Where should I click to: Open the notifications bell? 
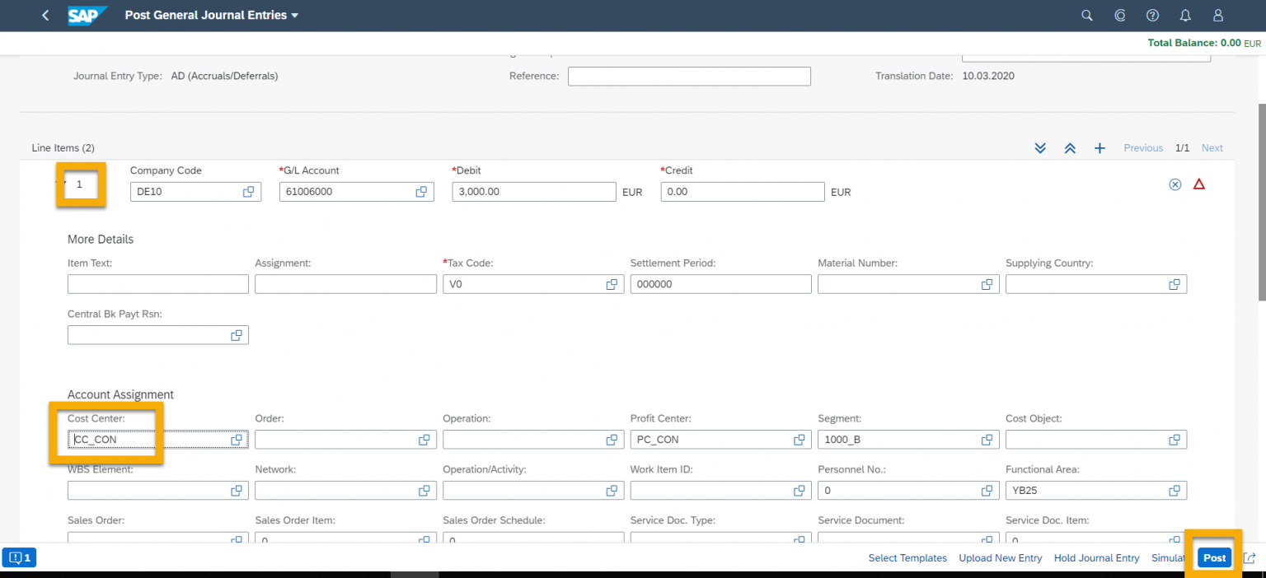(1185, 15)
